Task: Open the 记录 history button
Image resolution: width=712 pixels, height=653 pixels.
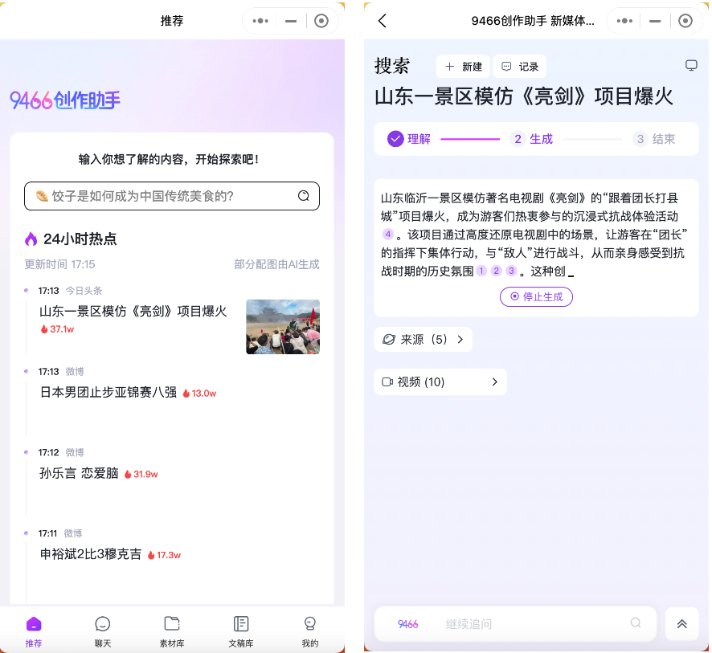Action: click(x=519, y=67)
